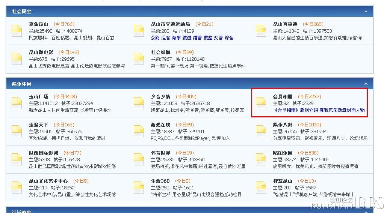Click the folder icon beside 社会纵横
Image resolution: width=387 pixels, height=213 pixels.
click(139, 59)
